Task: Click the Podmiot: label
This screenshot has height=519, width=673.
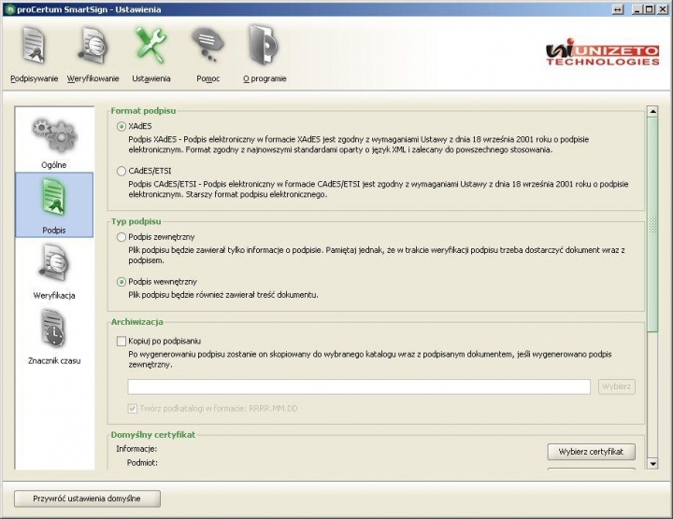Action: (142, 463)
